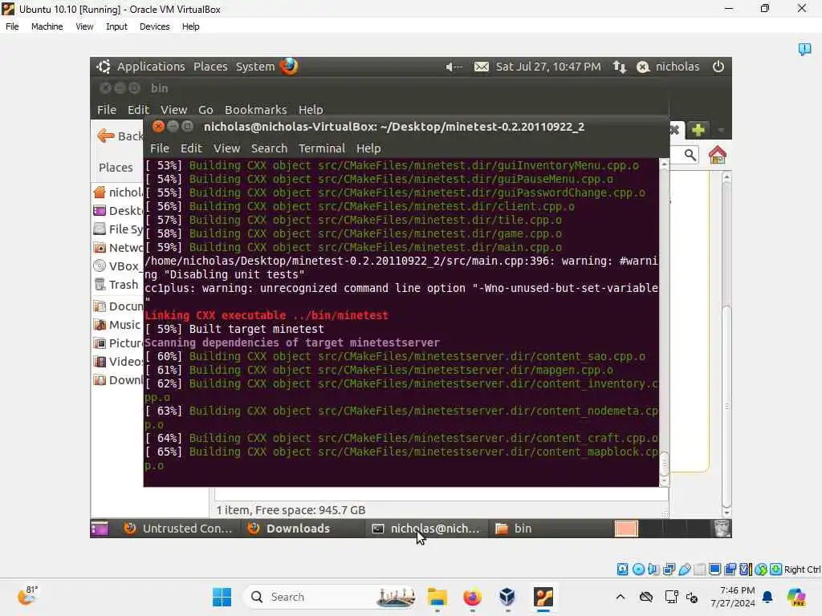Screen dimensions: 822x616
Task: Select Downloads in Places sidebar
Action: pyautogui.click(x=118, y=379)
